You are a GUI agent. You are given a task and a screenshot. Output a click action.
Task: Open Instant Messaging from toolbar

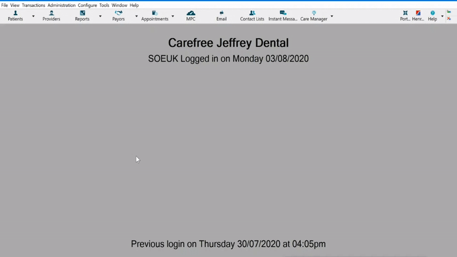pos(283,16)
